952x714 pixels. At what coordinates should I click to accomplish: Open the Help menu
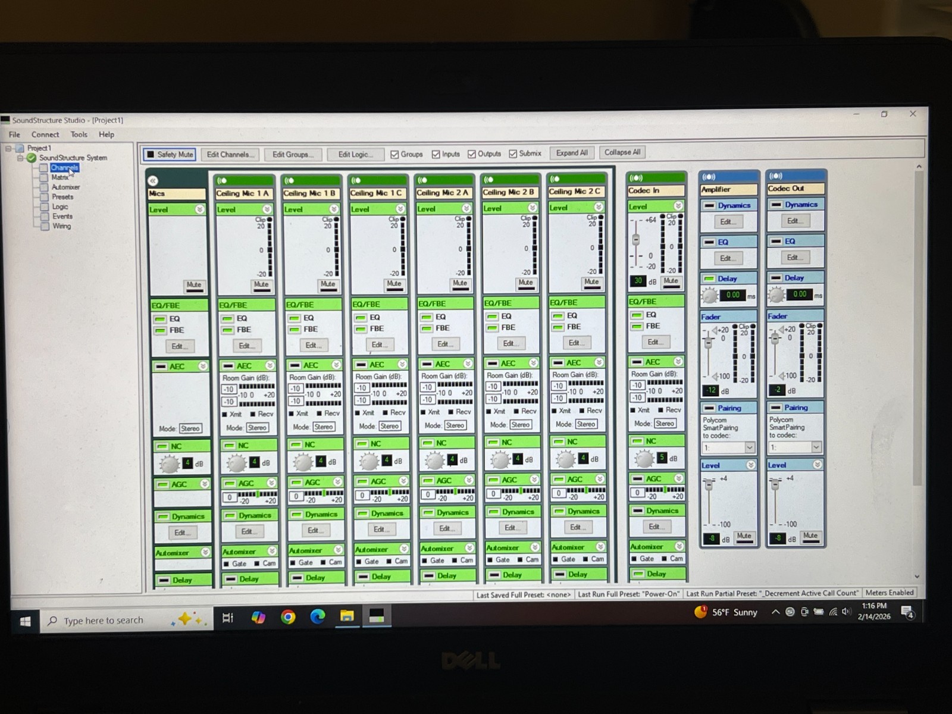click(x=107, y=134)
